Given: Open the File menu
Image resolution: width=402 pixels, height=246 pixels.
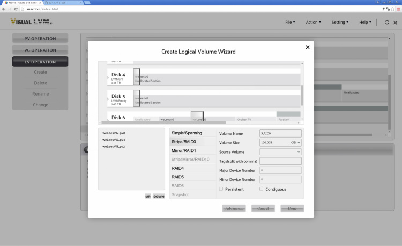Looking at the screenshot, I should click(290, 23).
